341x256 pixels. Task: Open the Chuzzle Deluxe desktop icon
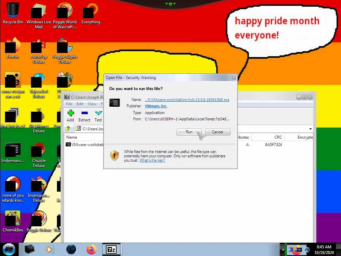pos(39,155)
